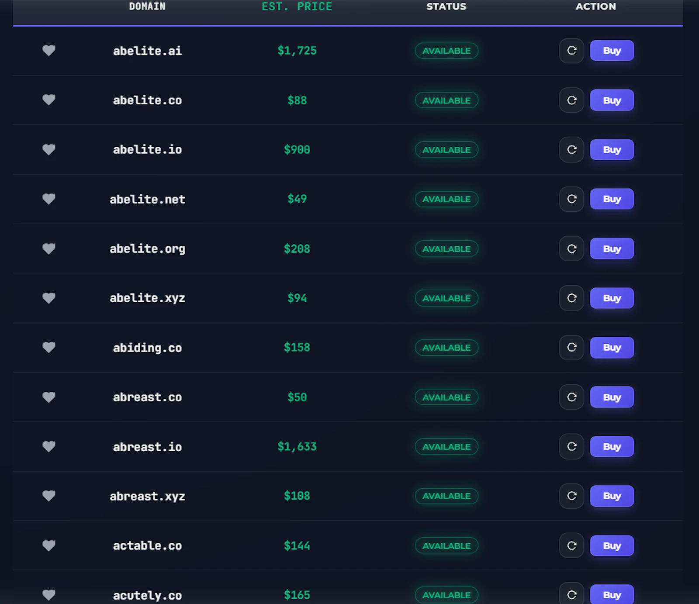Refresh availability of abelite.co

(x=571, y=100)
